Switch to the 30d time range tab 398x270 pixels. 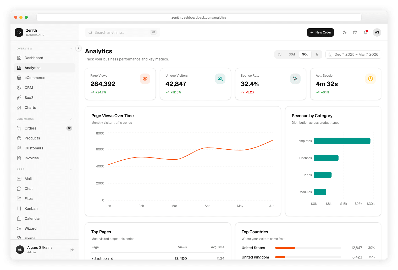(x=292, y=54)
